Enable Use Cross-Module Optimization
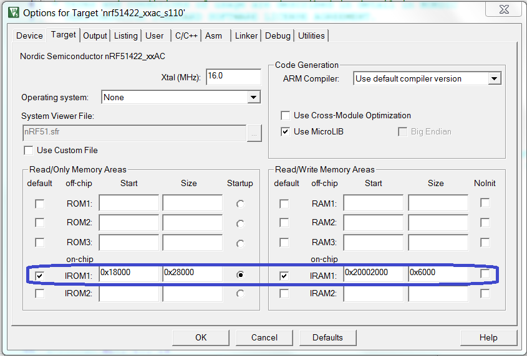This screenshot has width=527, height=356. point(286,116)
